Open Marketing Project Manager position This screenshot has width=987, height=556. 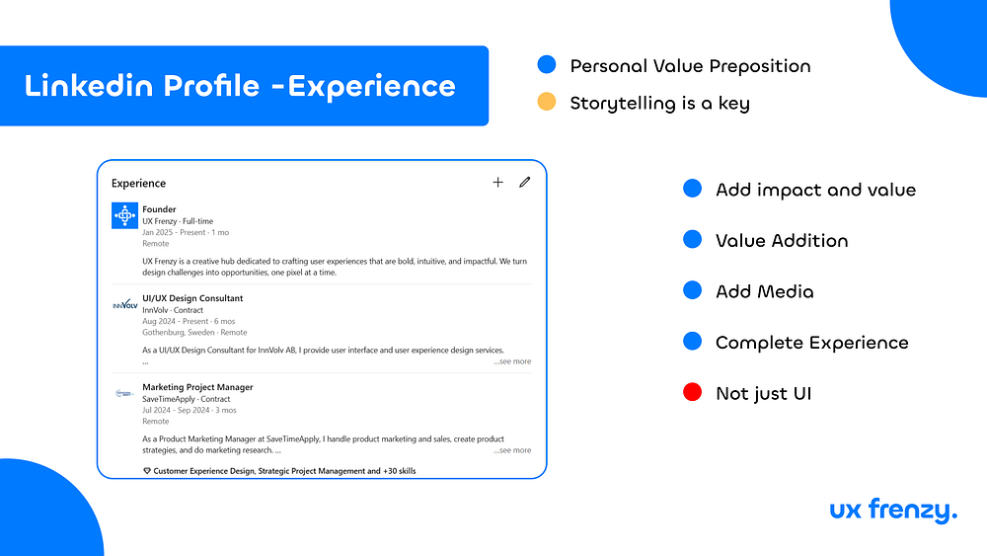[197, 386]
